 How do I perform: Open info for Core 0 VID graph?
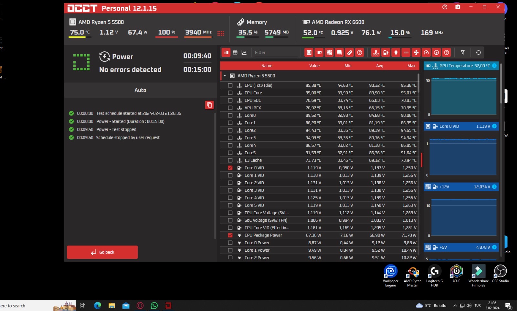pyautogui.click(x=494, y=126)
